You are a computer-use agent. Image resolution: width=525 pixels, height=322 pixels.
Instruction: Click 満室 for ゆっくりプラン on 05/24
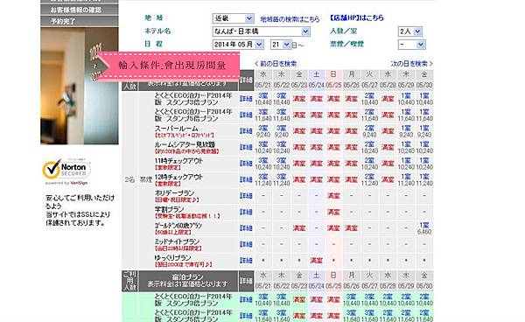click(316, 261)
